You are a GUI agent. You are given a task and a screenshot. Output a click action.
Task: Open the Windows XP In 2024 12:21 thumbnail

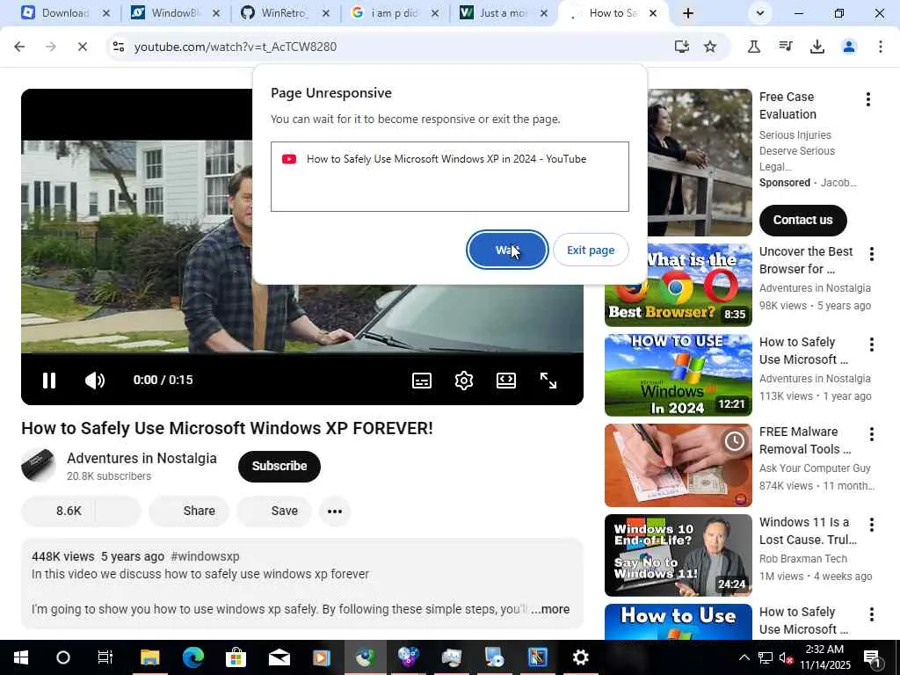click(678, 374)
